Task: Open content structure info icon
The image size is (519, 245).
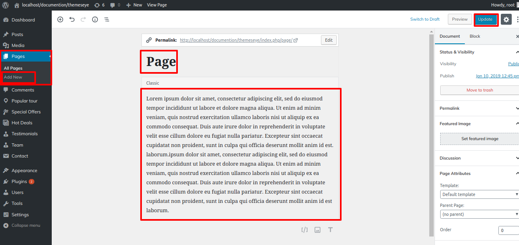Action: tap(95, 19)
